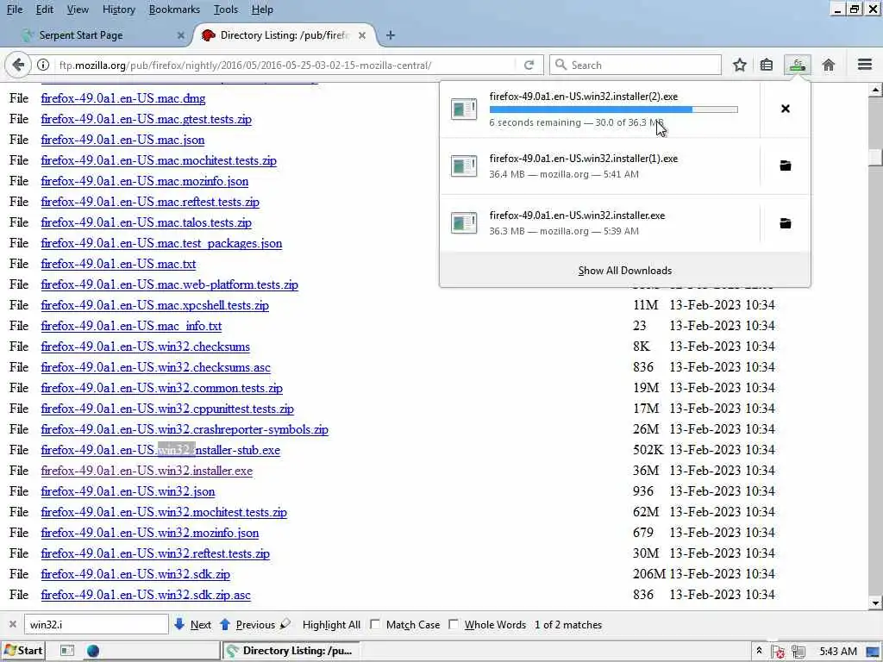Viewport: 883px width, 662px height.
Task: Open firefox-49.0a1.en-US.win32.json link
Action: click(128, 491)
